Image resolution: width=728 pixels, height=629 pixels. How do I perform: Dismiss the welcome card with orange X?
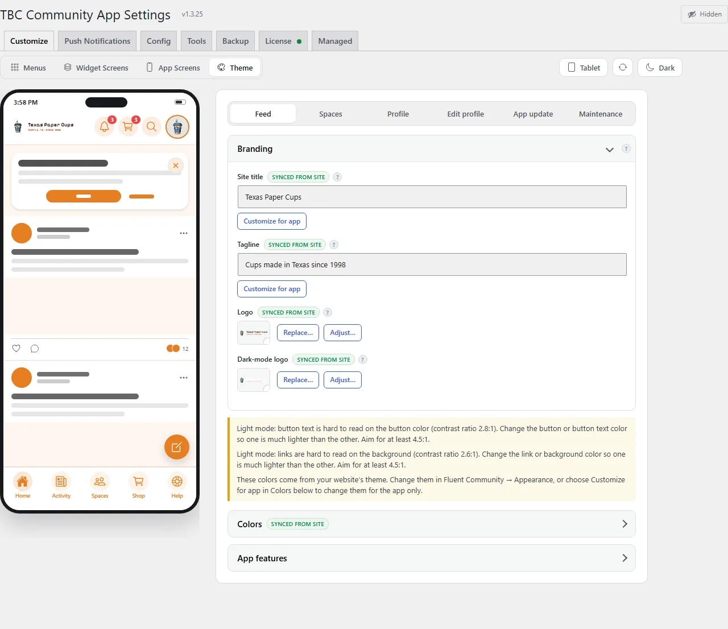pos(176,165)
